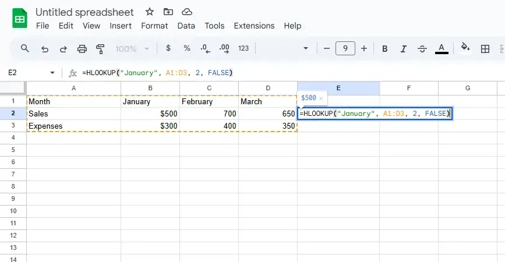Star the Untitled spreadsheet document
Image resolution: width=505 pixels, height=262 pixels.
(x=150, y=12)
